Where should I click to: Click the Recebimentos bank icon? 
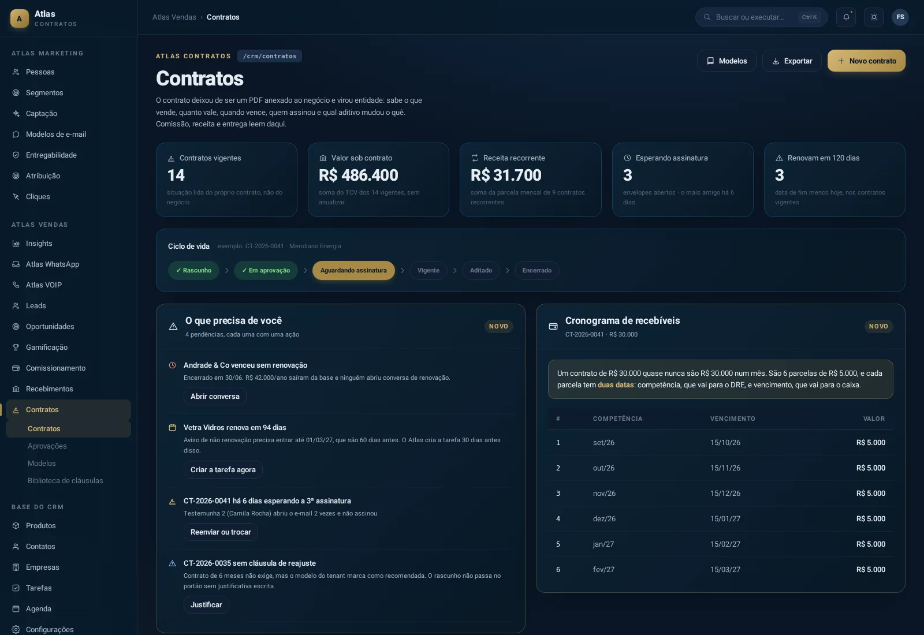tap(16, 389)
